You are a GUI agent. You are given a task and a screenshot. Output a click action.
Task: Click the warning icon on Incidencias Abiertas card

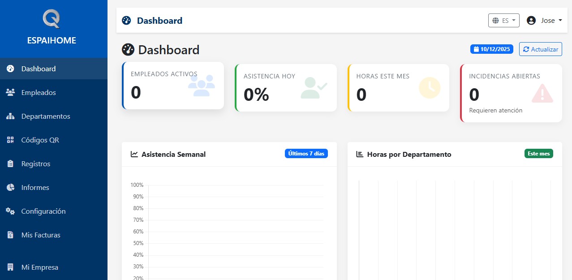[542, 93]
